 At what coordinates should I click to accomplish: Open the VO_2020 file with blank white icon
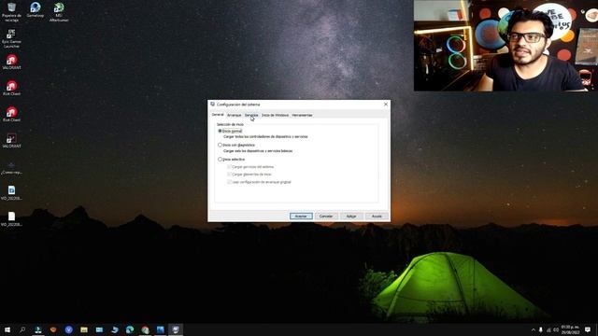point(11,219)
